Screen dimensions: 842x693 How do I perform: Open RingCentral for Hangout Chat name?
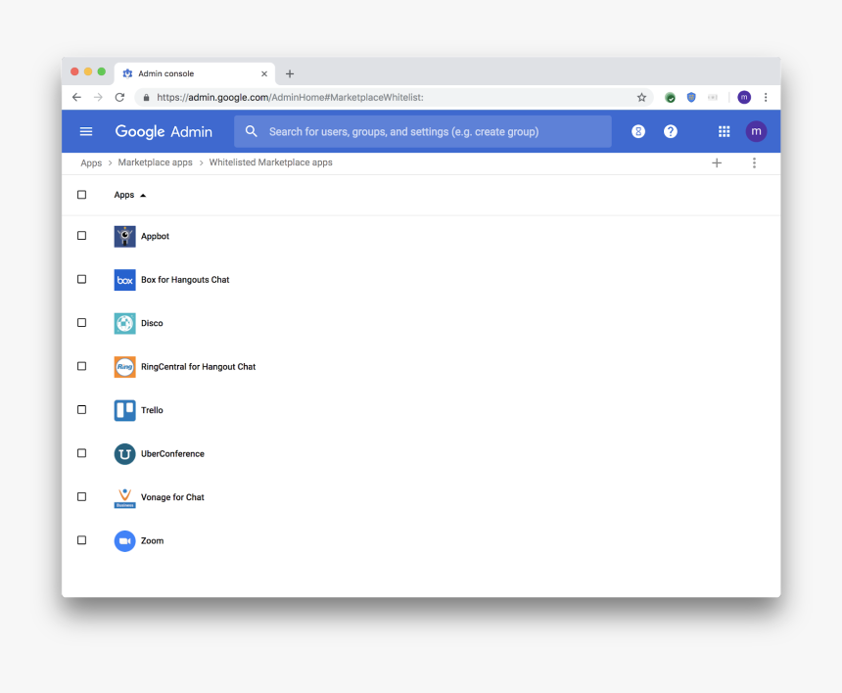[198, 367]
